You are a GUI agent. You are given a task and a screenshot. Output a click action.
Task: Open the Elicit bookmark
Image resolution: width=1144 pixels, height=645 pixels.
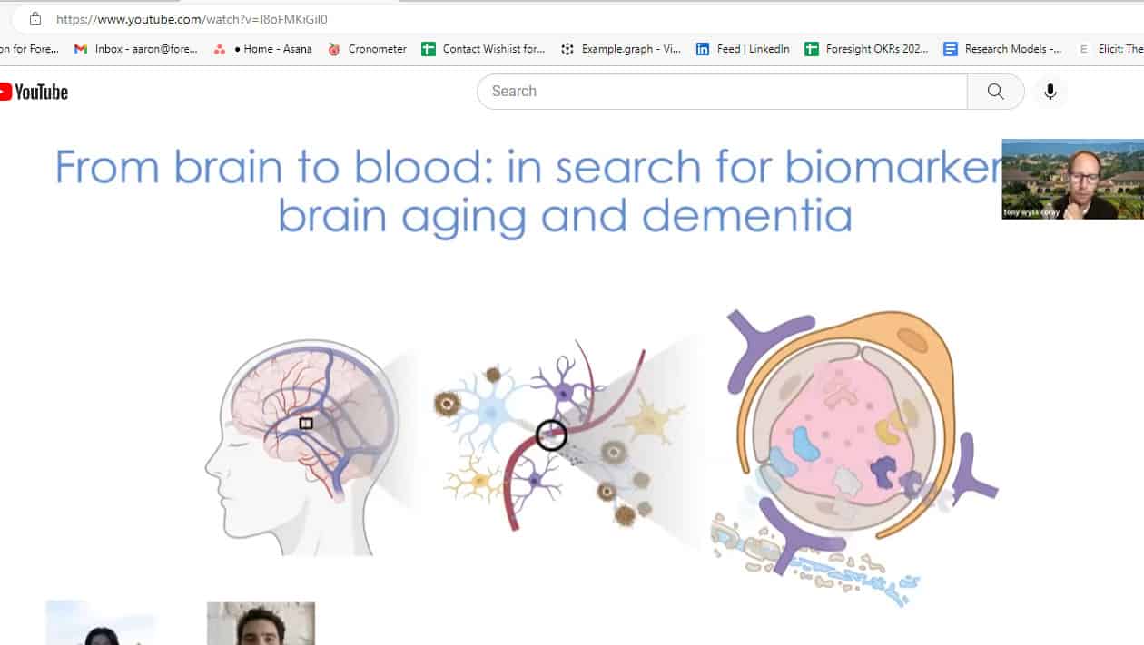pyautogui.click(x=1110, y=49)
